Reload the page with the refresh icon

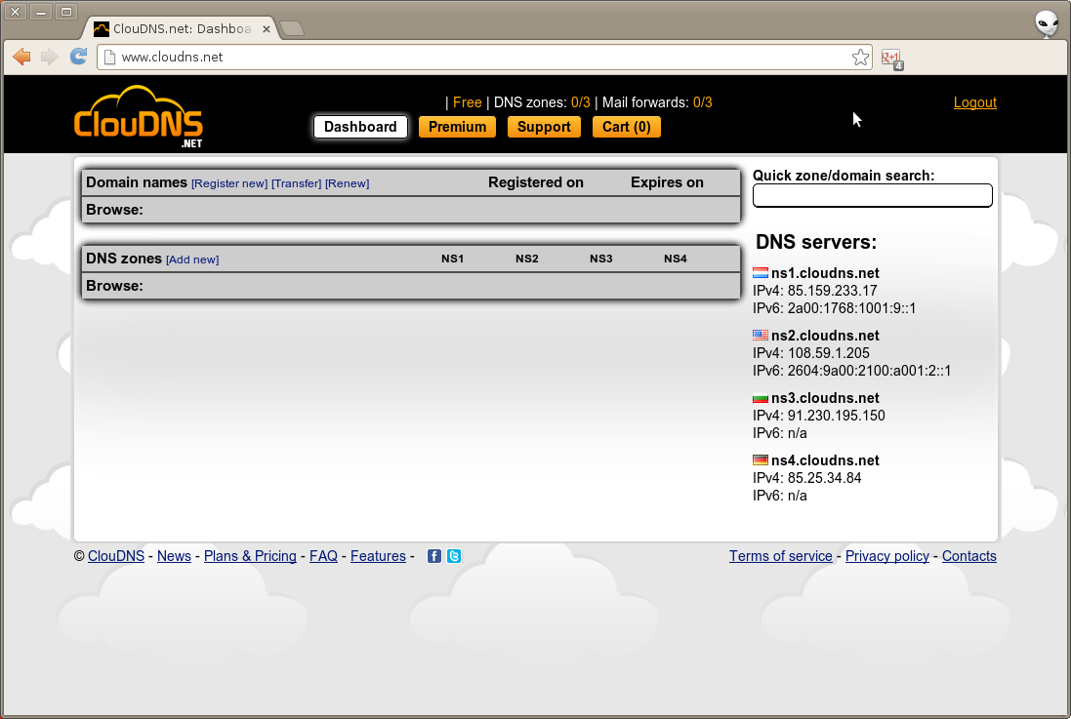[78, 56]
